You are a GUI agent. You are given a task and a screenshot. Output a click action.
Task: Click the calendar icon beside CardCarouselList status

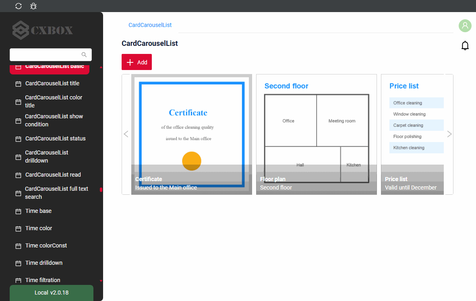click(x=18, y=139)
